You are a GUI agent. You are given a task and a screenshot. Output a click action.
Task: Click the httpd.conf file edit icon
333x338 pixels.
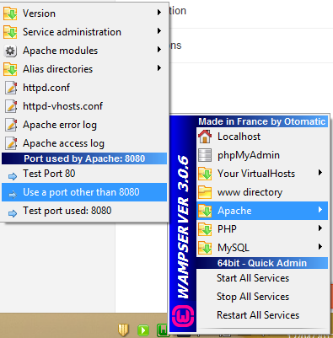coord(11,88)
